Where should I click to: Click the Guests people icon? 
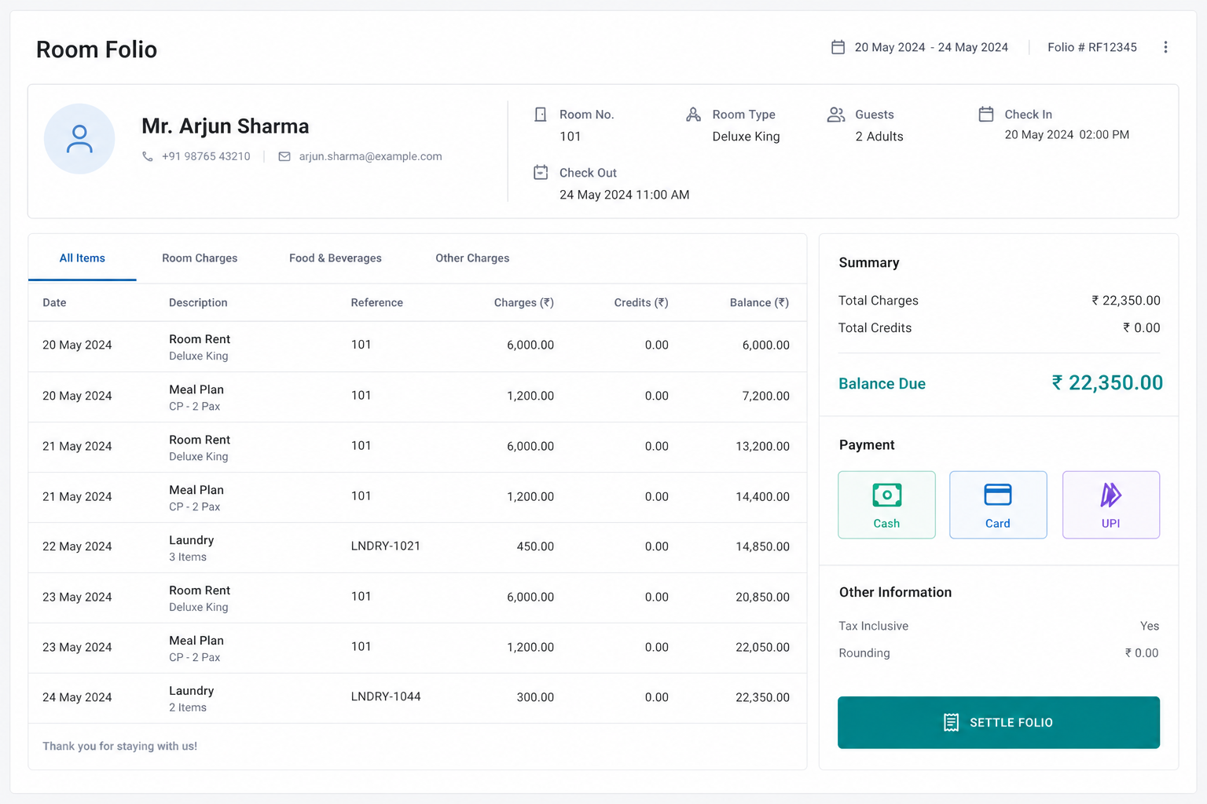(836, 115)
